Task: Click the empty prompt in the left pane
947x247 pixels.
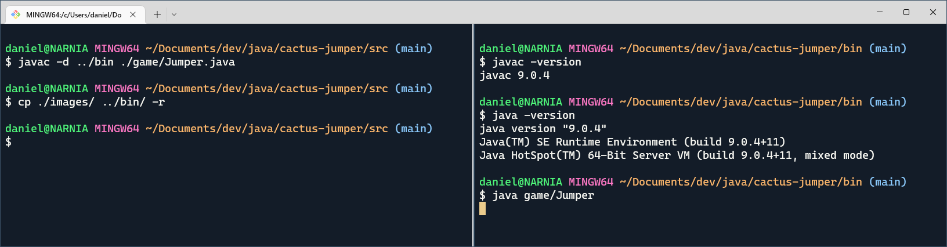Action: point(8,142)
